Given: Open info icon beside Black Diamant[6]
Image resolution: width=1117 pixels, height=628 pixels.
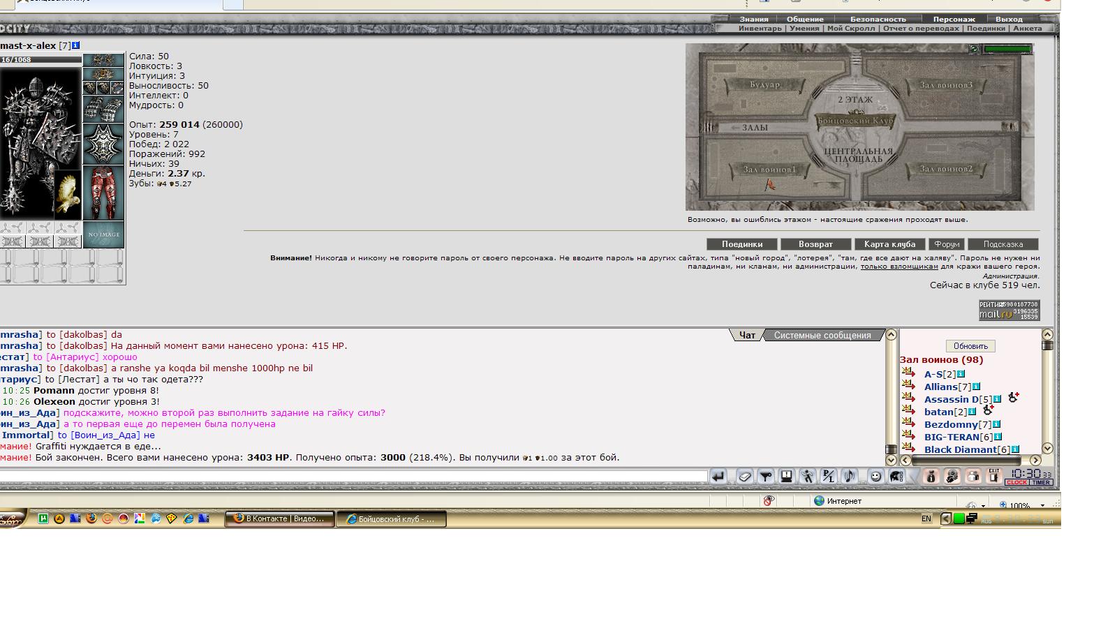Looking at the screenshot, I should coord(1015,449).
